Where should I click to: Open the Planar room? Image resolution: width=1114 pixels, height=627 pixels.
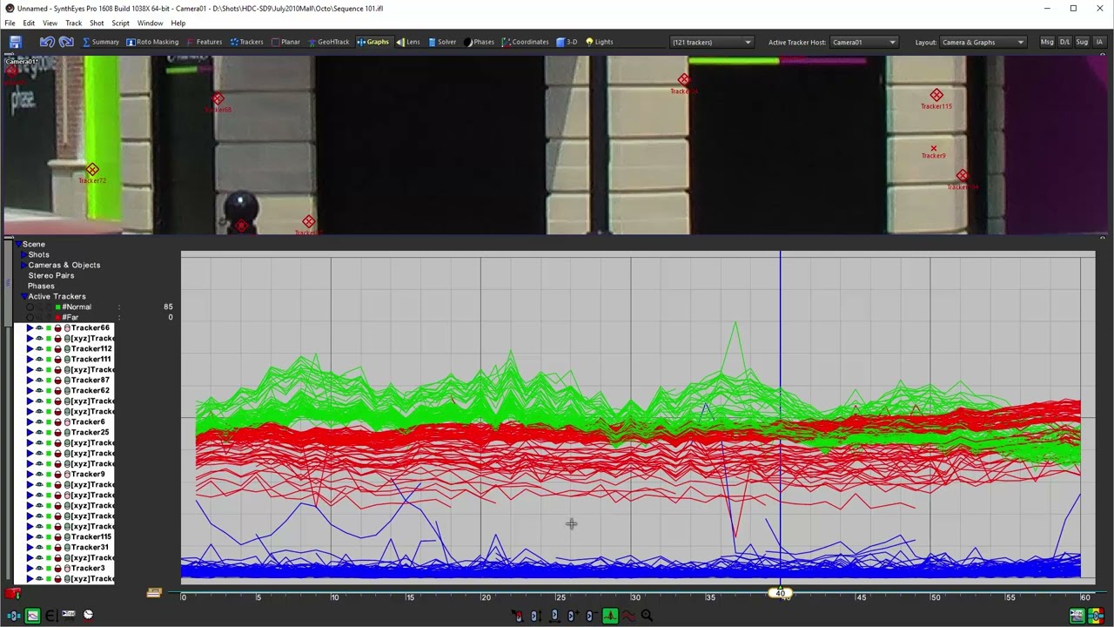[285, 42]
